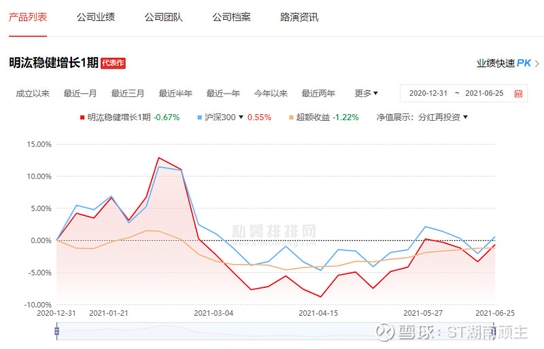Open the calendar date picker icon

[518, 93]
